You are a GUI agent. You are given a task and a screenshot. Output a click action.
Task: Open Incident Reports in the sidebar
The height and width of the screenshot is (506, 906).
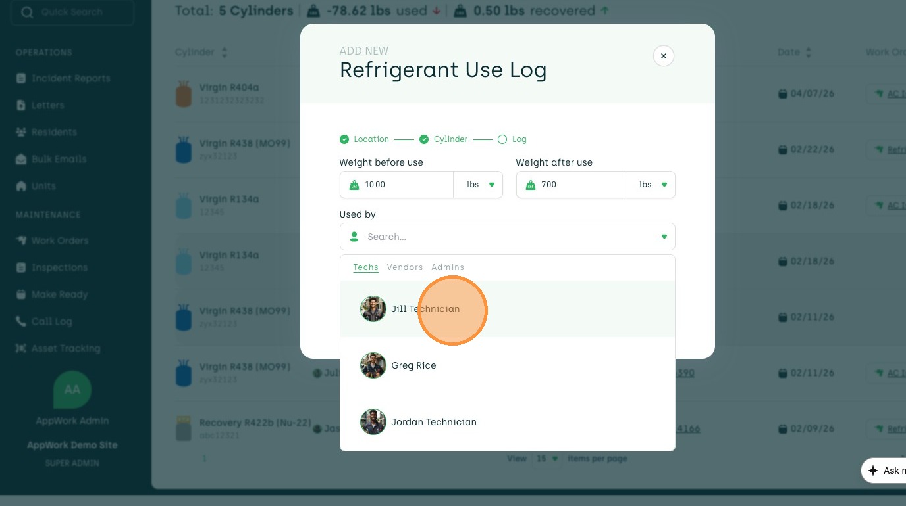point(70,78)
